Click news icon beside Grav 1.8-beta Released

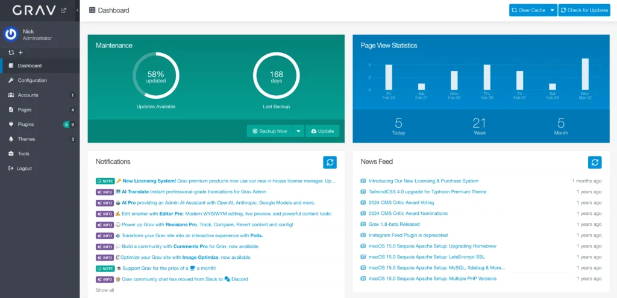(x=363, y=224)
